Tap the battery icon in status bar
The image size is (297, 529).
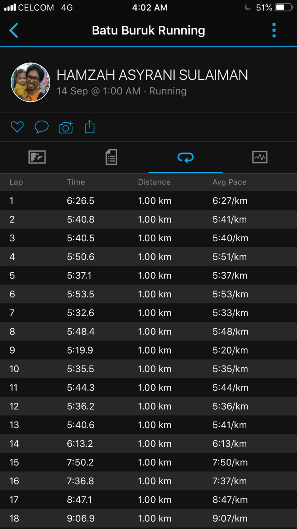click(284, 8)
